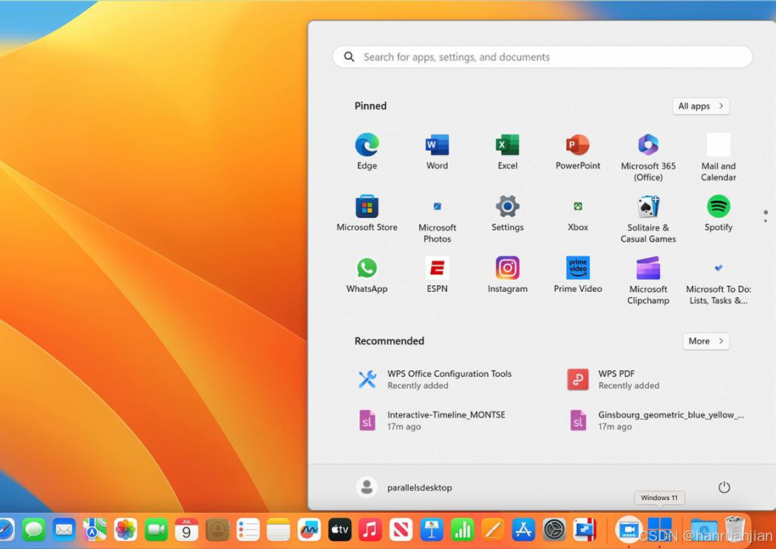
Task: Open WPS Office Configuration Tools
Action: click(x=435, y=379)
